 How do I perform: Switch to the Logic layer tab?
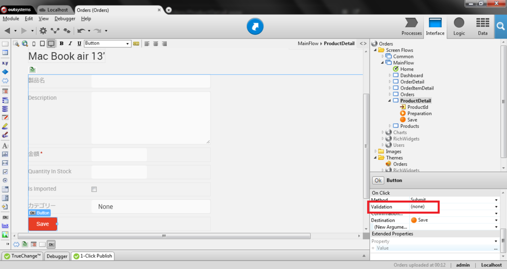[x=459, y=27]
